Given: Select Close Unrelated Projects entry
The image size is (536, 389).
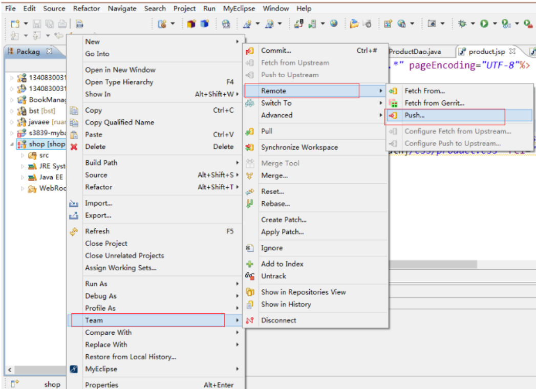Looking at the screenshot, I should [x=124, y=256].
